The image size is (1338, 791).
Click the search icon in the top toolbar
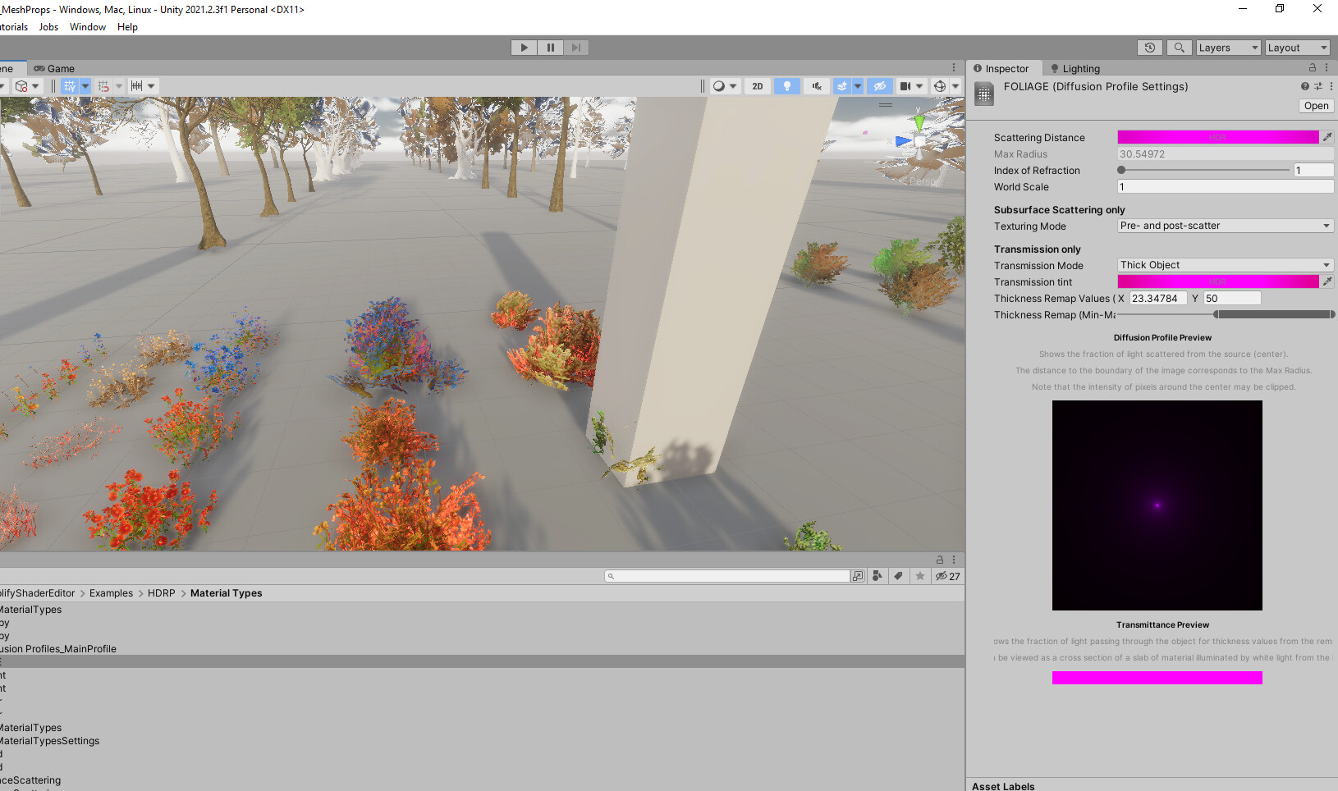[x=1179, y=47]
